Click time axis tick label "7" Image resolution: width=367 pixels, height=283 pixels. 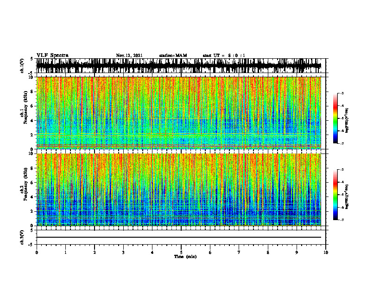click(x=239, y=252)
